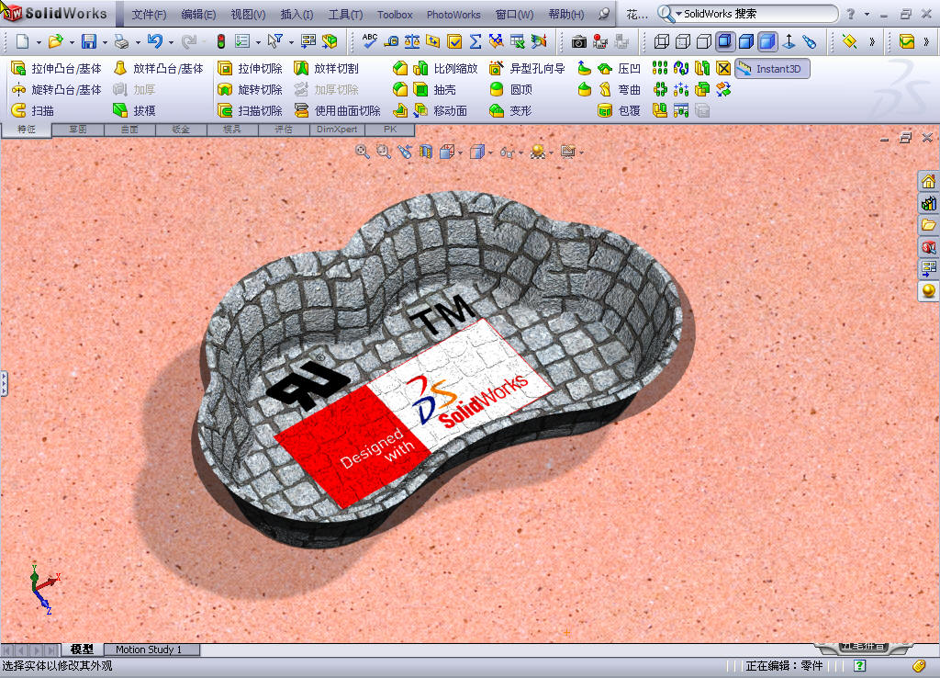The image size is (940, 678).
Task: Expand the Undo dropdown arrow
Action: [171, 42]
